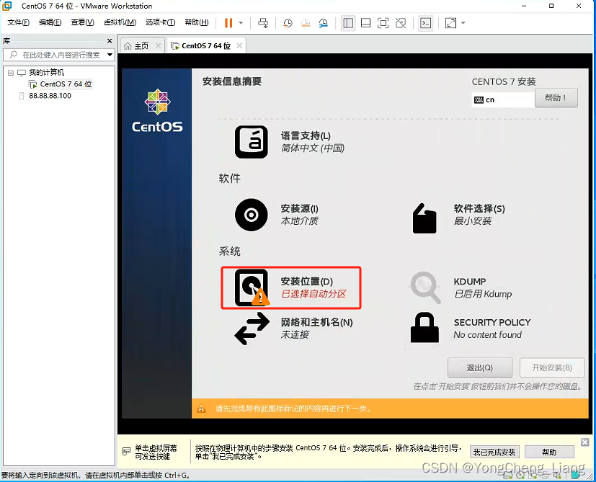Click the 帮助 button in the yellow bar

click(x=549, y=452)
